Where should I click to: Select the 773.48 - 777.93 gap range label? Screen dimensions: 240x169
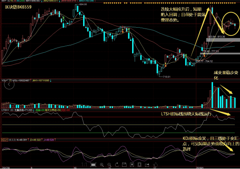pos(211,51)
